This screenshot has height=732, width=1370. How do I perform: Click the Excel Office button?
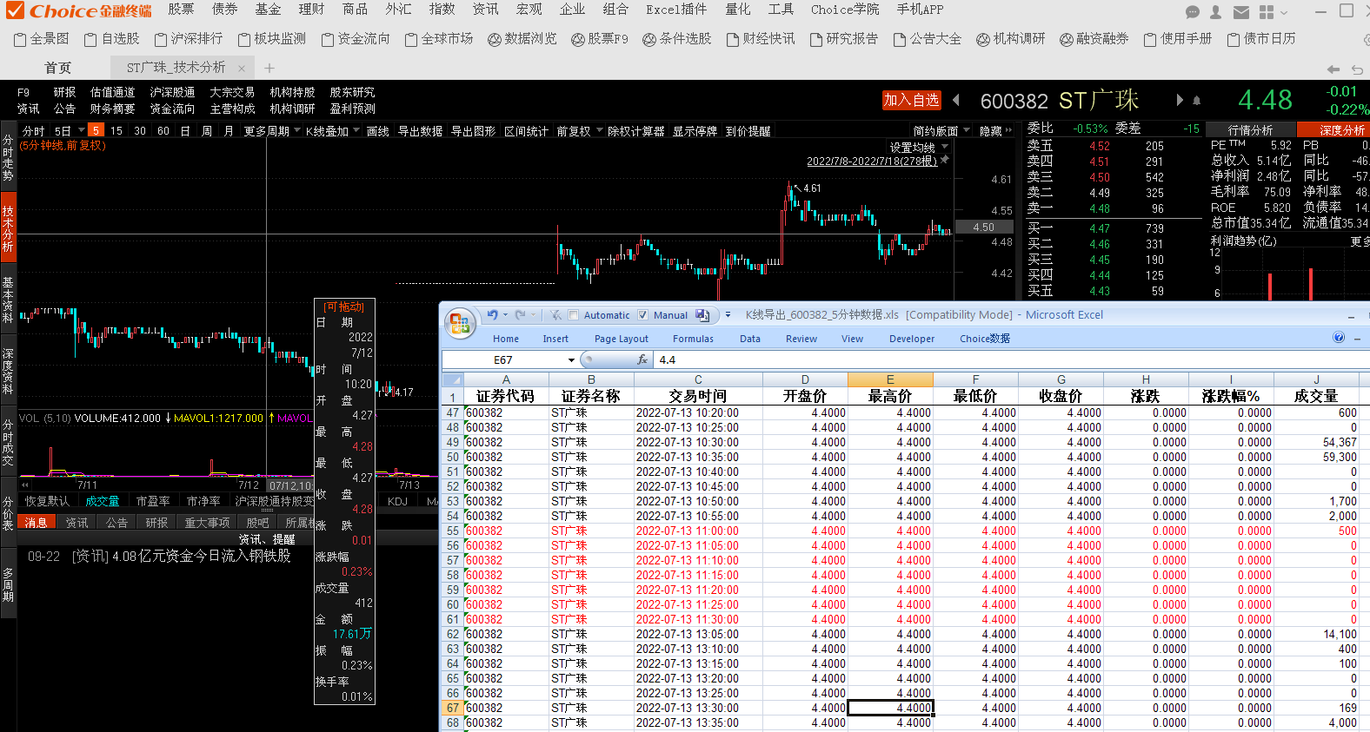[459, 325]
